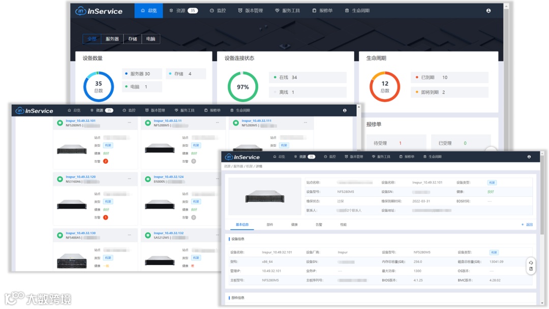The width and height of the screenshot is (549, 309).
Task: Click 97% connection status donut chart
Action: [242, 87]
